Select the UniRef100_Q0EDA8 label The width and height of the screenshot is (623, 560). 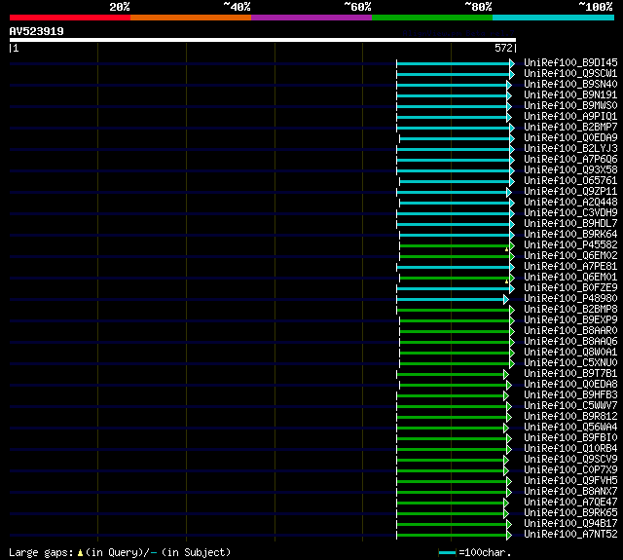point(570,385)
